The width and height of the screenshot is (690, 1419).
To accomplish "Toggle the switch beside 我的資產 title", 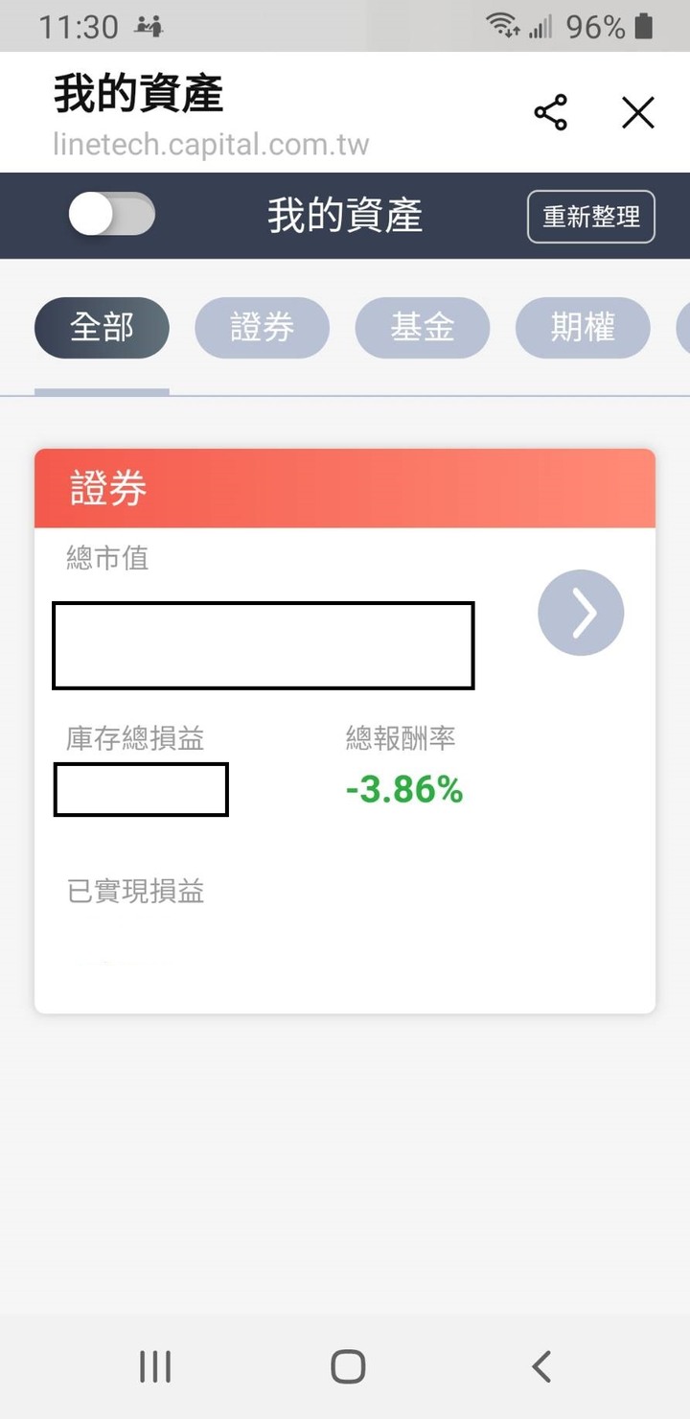I will (x=111, y=214).
